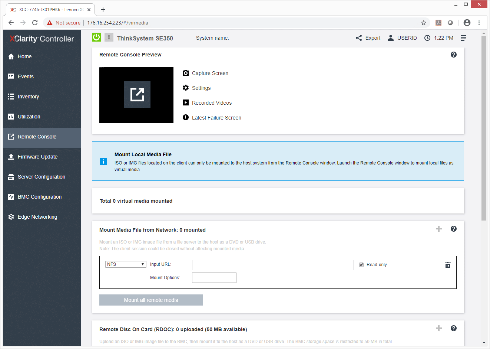Screen dimensions: 490x349
Task: Click the page vertical scrollbar thumb
Action: (x=484, y=128)
